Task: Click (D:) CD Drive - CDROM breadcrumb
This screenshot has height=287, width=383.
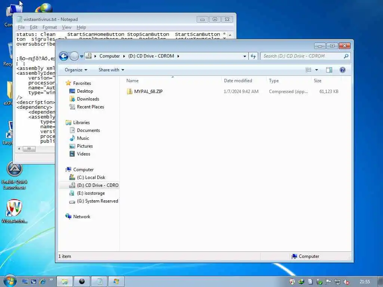Action: (151, 56)
